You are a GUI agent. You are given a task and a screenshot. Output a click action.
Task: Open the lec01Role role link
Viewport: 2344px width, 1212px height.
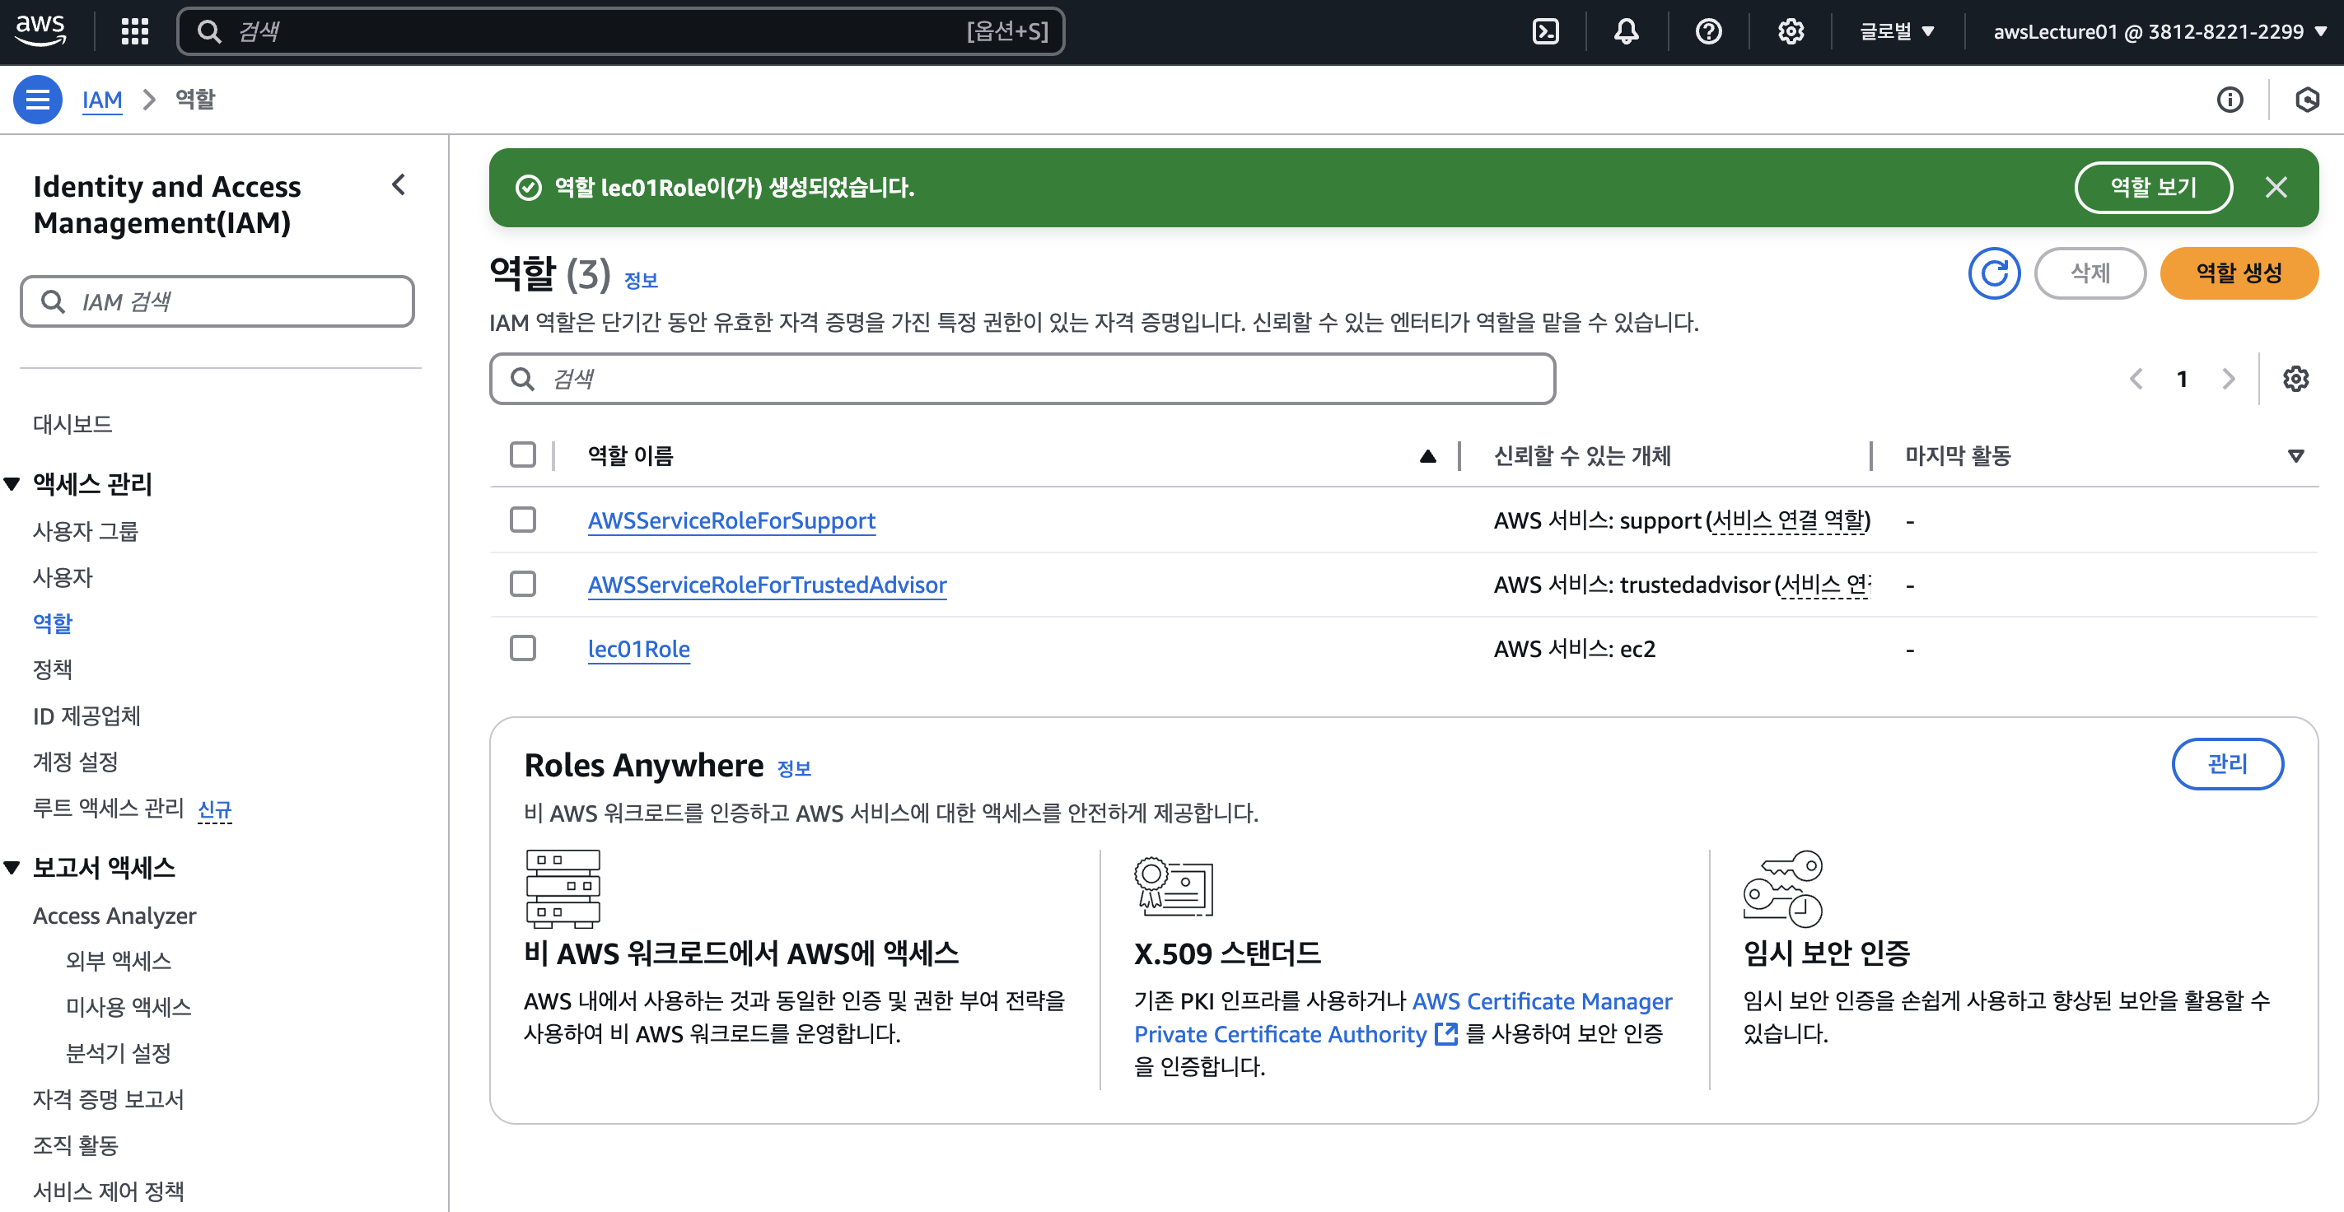[639, 649]
